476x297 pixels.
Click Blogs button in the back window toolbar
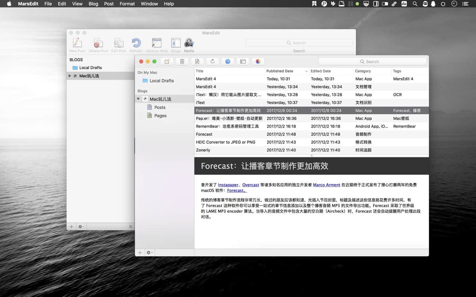[176, 45]
